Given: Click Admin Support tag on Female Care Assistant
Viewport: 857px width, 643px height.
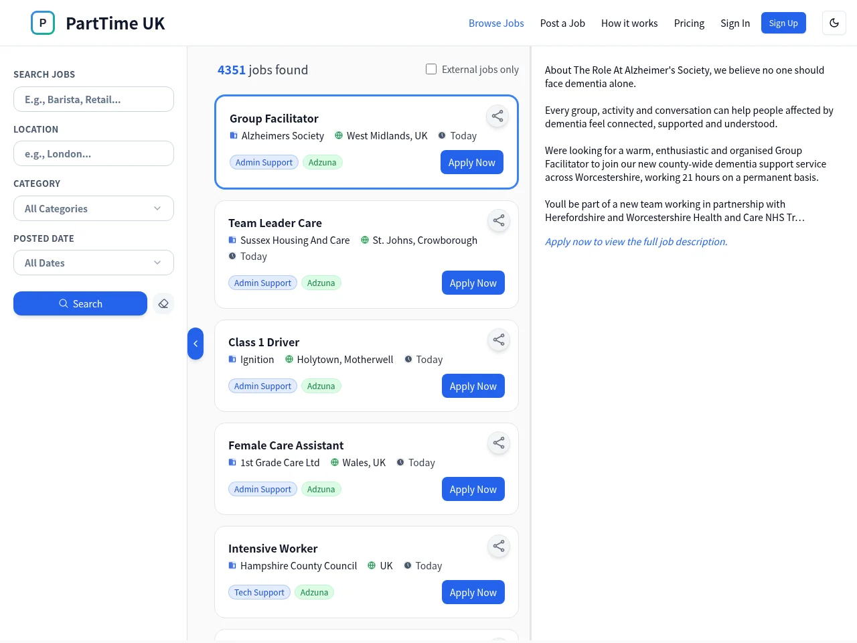Looking at the screenshot, I should (x=262, y=489).
